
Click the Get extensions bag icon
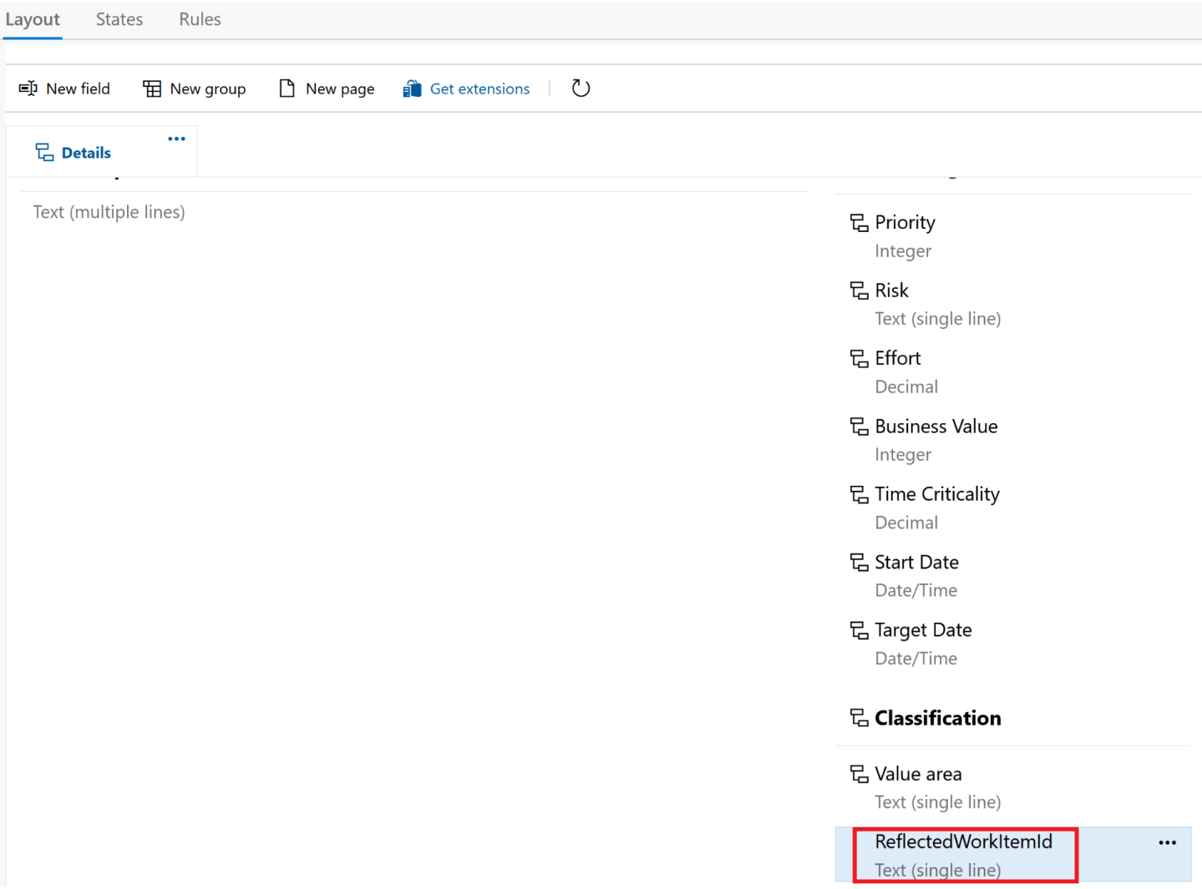click(412, 88)
